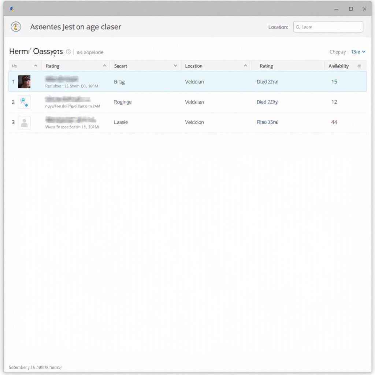Click the Chep ay label near top right
375x375 pixels.
(x=337, y=52)
